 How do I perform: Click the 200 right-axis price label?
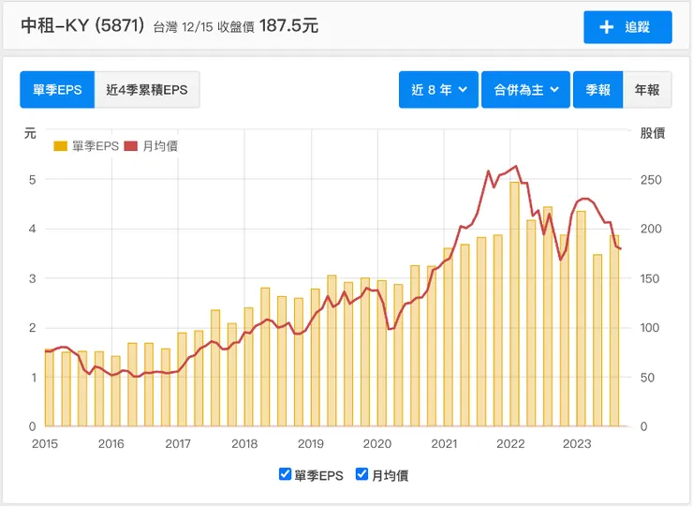(651, 229)
